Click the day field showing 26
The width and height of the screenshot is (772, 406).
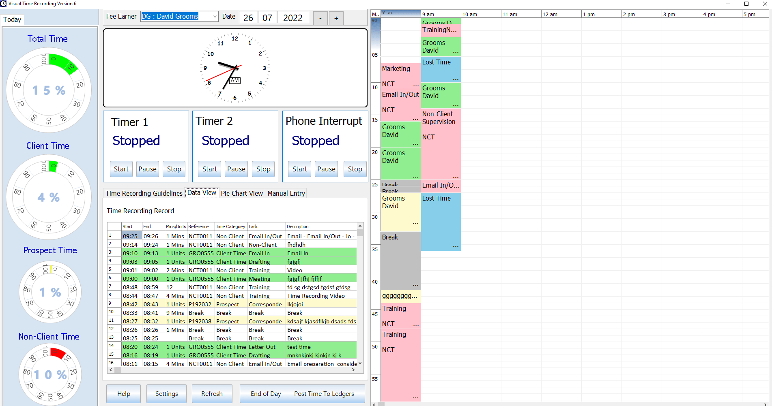pos(248,18)
